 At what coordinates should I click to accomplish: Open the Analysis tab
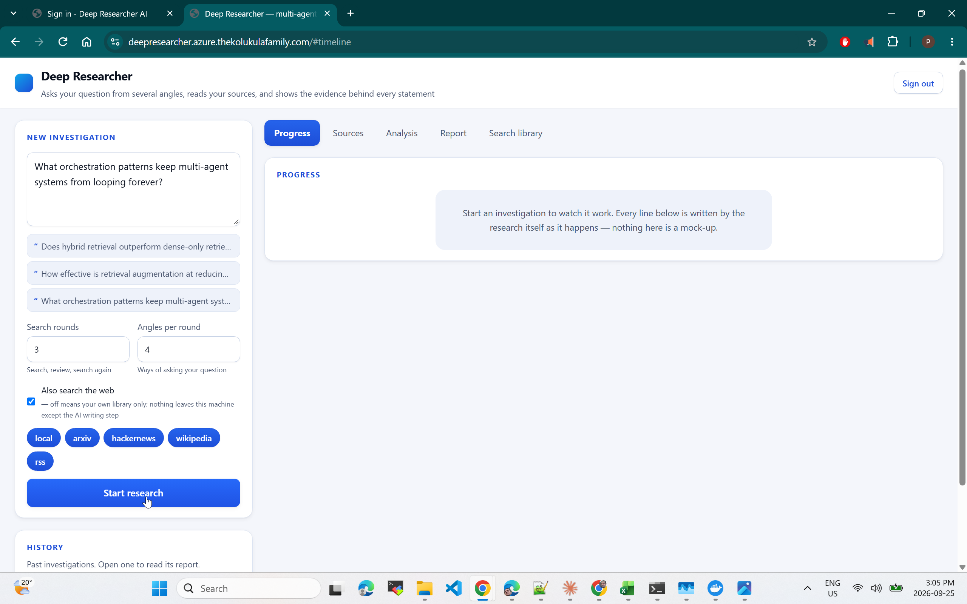(x=402, y=133)
